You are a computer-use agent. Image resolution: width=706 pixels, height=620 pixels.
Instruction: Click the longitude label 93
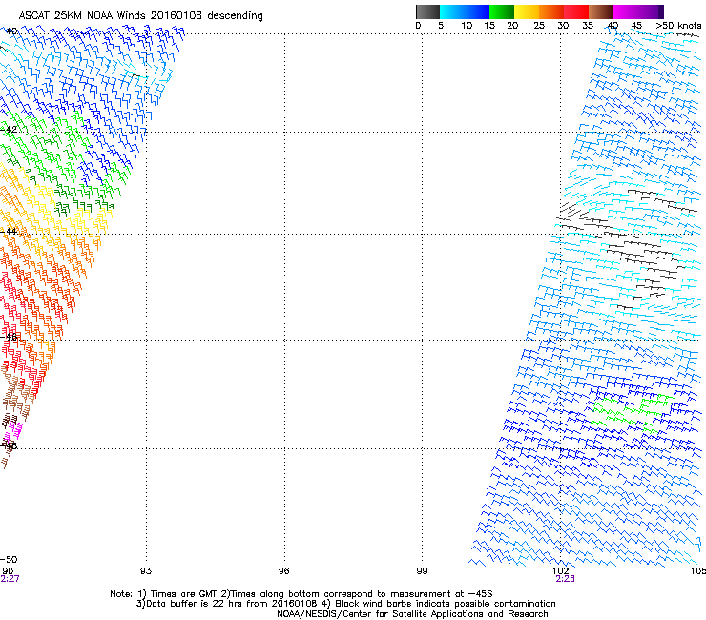pos(146,571)
